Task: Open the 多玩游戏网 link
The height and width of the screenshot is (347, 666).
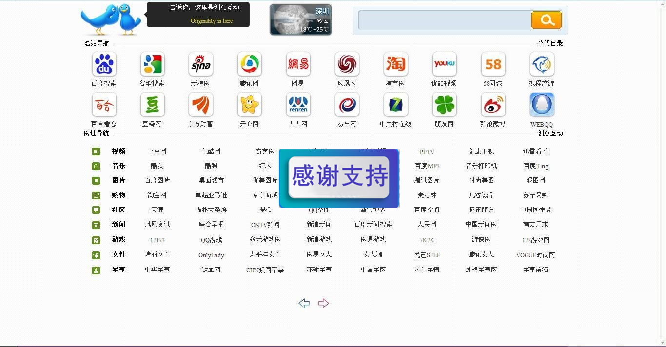Action: (265, 240)
